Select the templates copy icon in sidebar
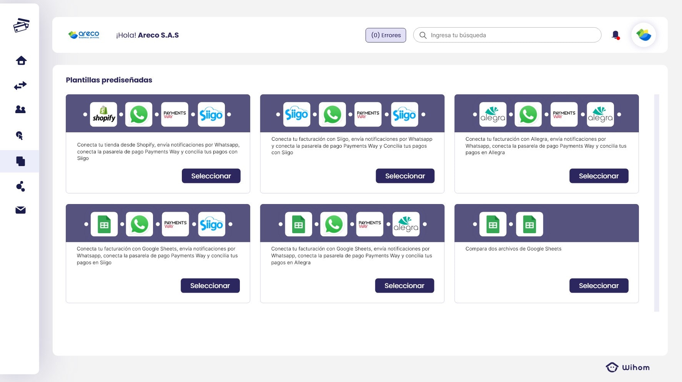This screenshot has width=682, height=382. (x=21, y=161)
